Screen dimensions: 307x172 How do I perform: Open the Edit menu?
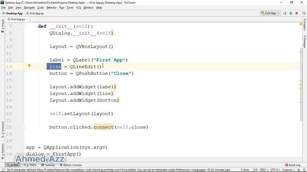11,8
